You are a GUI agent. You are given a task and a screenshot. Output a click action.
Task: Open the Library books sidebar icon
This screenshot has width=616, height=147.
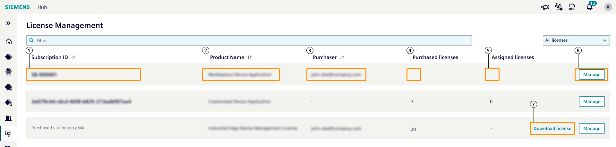[x=9, y=118]
